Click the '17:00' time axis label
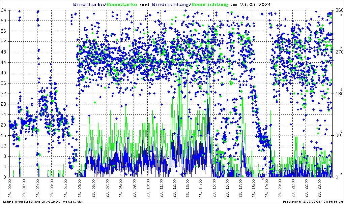The width and height of the screenshot is (344, 204). [x=240, y=185]
